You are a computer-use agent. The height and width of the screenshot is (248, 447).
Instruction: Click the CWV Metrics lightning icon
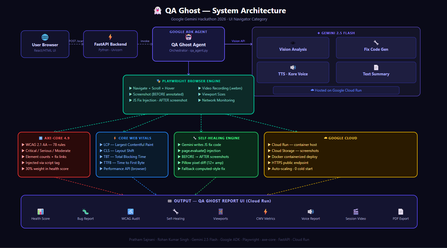tap(266, 212)
